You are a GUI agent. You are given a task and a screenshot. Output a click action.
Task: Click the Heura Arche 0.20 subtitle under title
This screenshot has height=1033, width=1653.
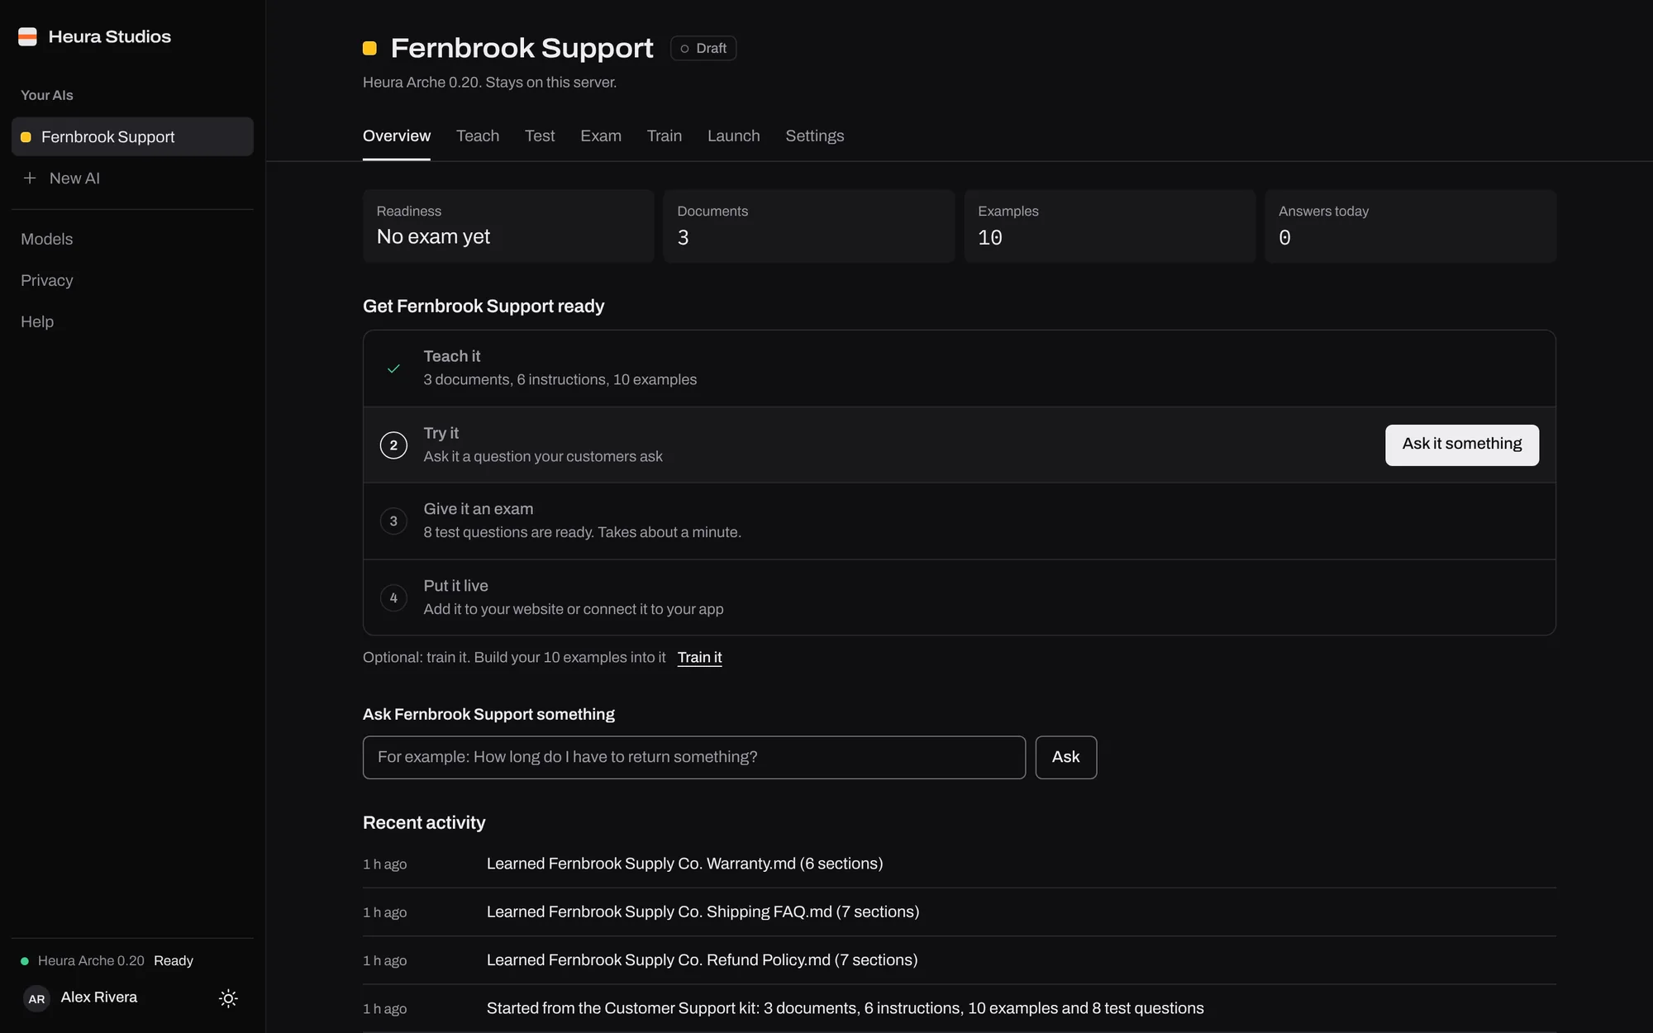[x=489, y=83]
